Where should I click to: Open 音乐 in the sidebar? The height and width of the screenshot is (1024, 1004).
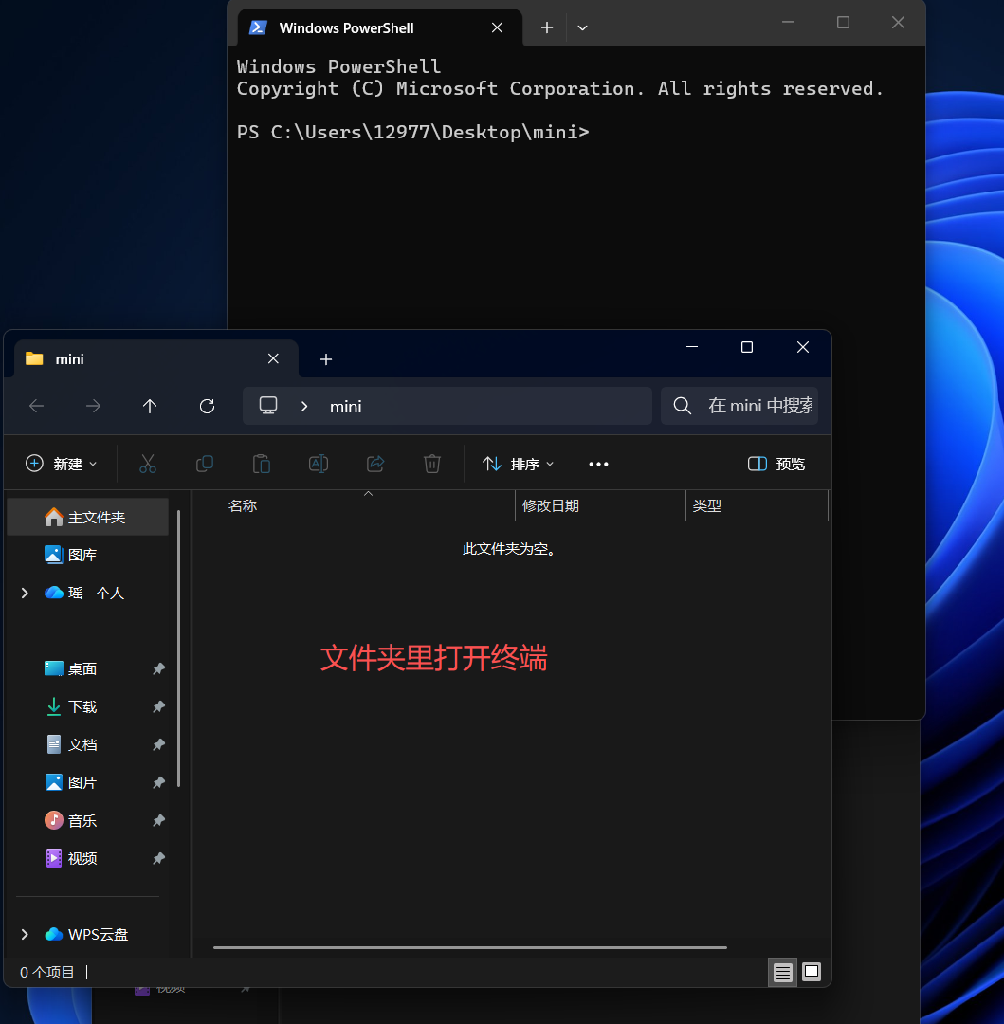click(82, 820)
